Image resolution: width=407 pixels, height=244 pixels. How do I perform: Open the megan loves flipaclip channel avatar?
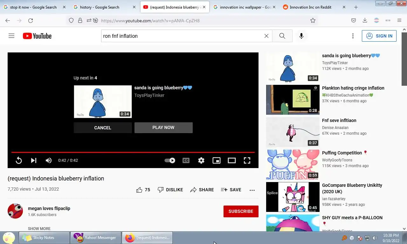point(15,211)
